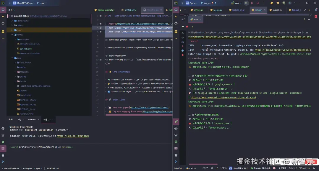Open the Agent project dropdown in right window
This screenshot has width=319, height=171.
coord(192,3)
